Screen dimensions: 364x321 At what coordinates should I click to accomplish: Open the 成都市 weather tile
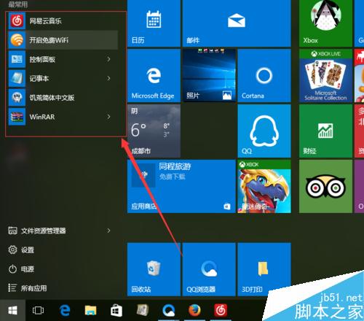[154, 131]
